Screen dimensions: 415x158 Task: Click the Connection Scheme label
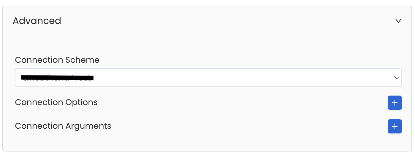pyautogui.click(x=57, y=60)
